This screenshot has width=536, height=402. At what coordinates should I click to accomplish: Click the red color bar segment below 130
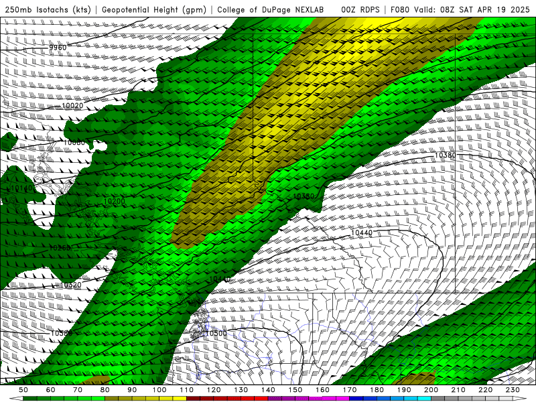point(248,399)
